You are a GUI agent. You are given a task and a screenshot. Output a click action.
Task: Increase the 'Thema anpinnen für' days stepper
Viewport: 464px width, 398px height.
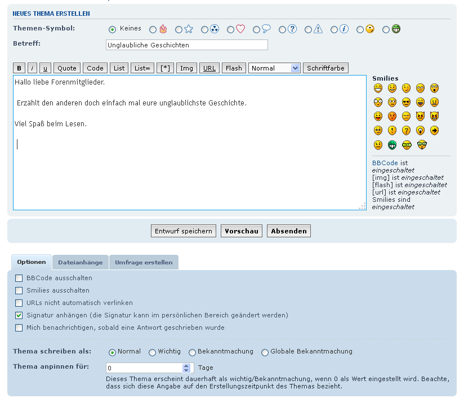(x=186, y=365)
